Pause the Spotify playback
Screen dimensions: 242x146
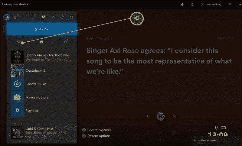[161, 116]
